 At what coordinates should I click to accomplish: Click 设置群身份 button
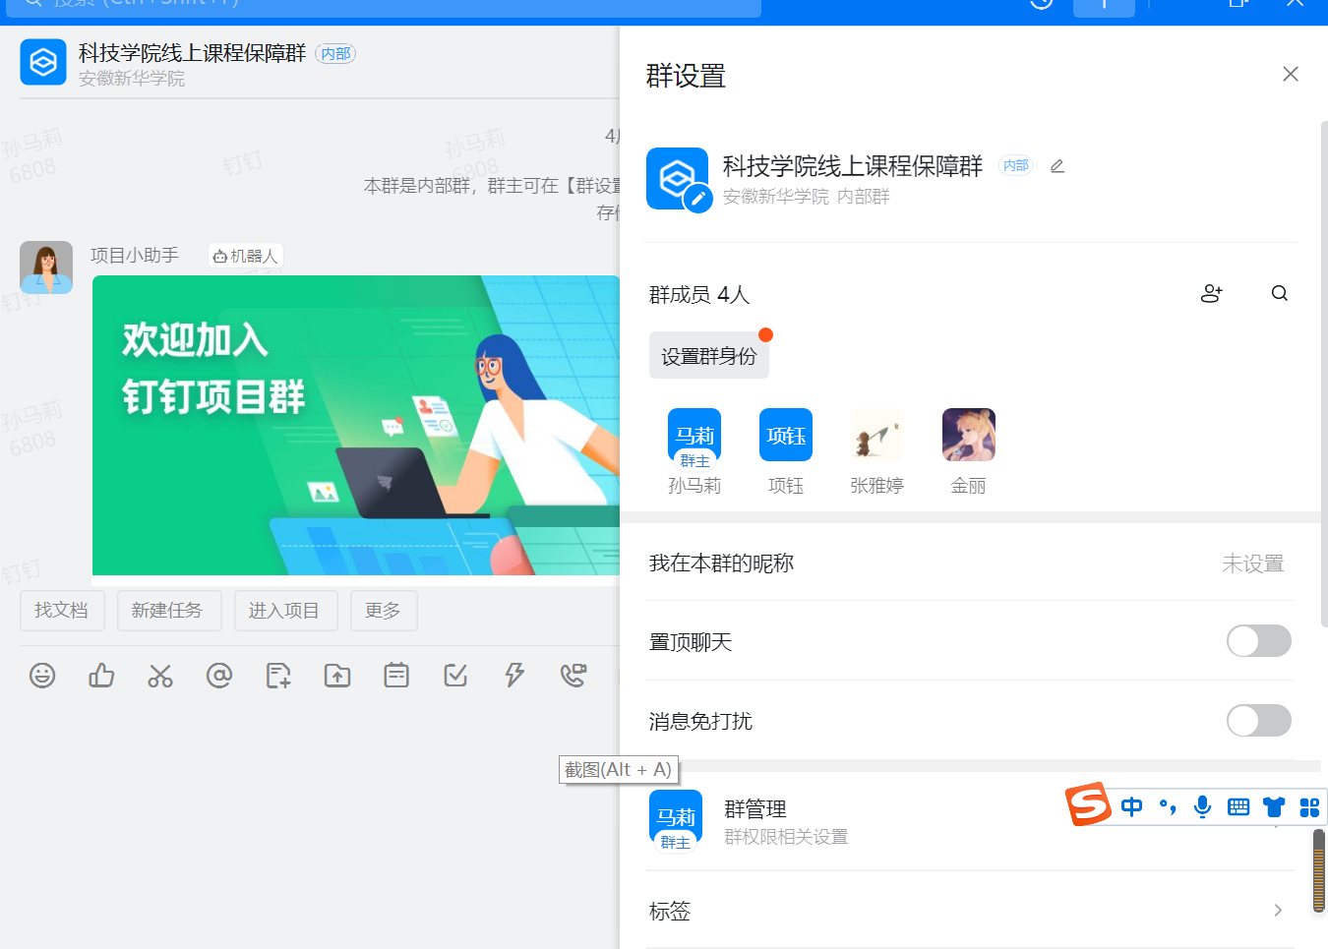pos(708,356)
